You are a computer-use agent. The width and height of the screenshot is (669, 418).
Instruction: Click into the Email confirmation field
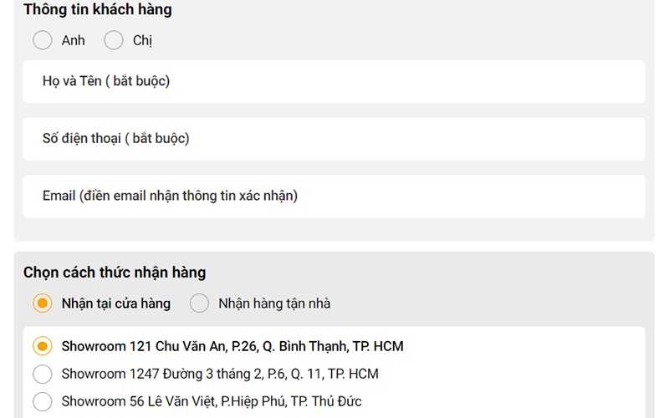pos(334,196)
